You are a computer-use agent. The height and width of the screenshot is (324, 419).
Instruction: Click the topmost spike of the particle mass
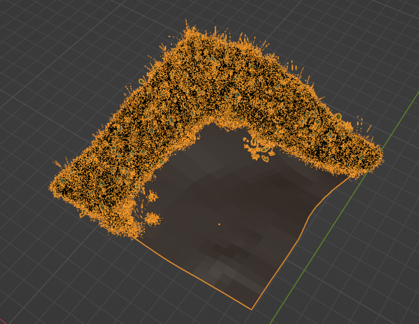pos(186,21)
